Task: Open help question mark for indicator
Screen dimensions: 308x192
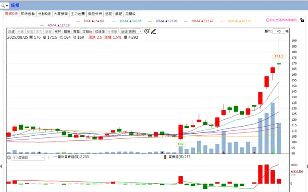Action: point(48,157)
